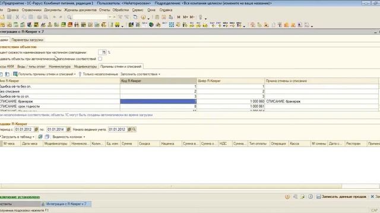Click the lightbulb tips icon
380x213 pixels.
pos(201,17)
